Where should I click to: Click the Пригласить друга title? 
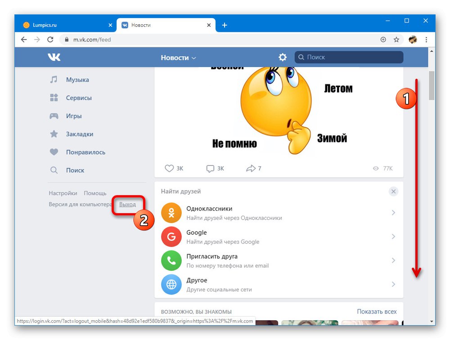click(212, 256)
